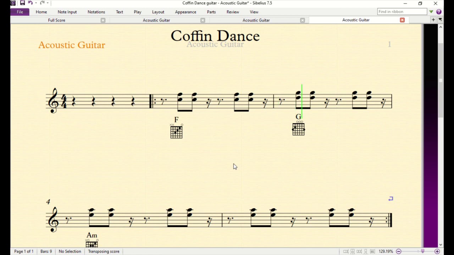This screenshot has width=454, height=255.
Task: Select the 4/4 time signature
Action: [x=64, y=101]
